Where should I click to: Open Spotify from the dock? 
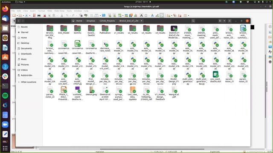(5, 96)
